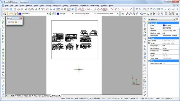Collapse the General properties section
The height and width of the screenshot is (101, 180).
(149, 23)
